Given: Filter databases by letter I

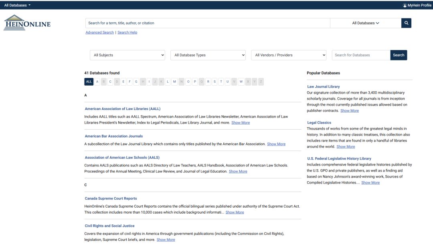Looking at the screenshot, I should [149, 82].
